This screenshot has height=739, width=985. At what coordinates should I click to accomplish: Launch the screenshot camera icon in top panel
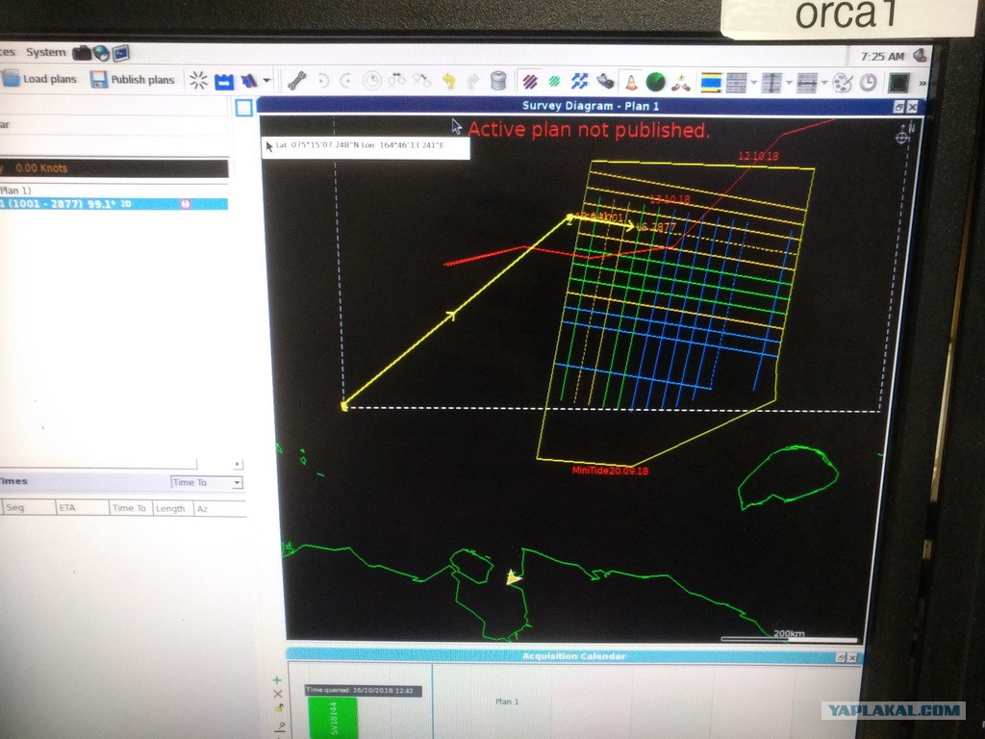coord(81,54)
